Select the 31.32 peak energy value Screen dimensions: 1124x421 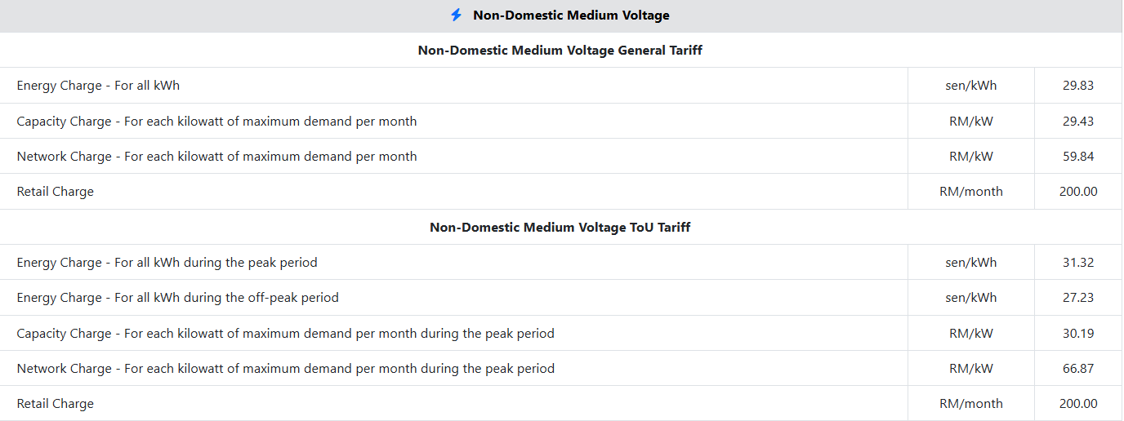point(1078,263)
